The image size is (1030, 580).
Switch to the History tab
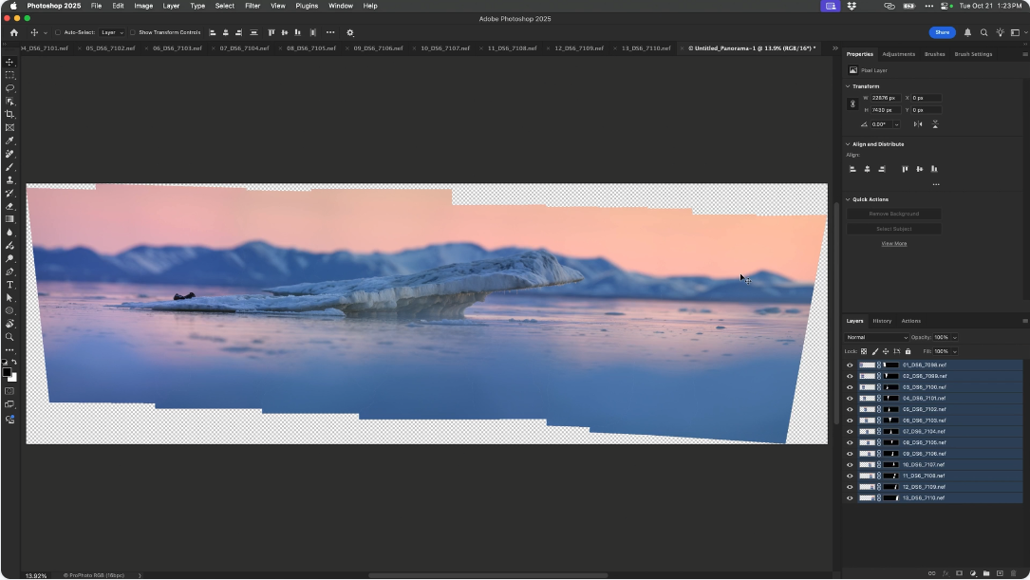coord(882,321)
